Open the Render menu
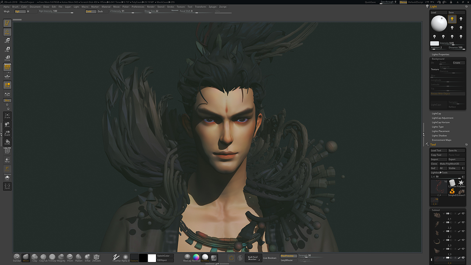Viewport: 471px width, 265px height. 150,6
